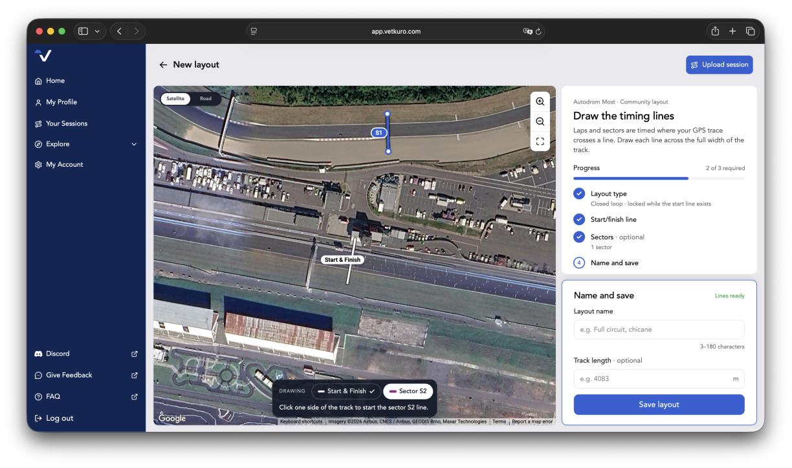
Task: Focus the Track length field
Action: [659, 379]
